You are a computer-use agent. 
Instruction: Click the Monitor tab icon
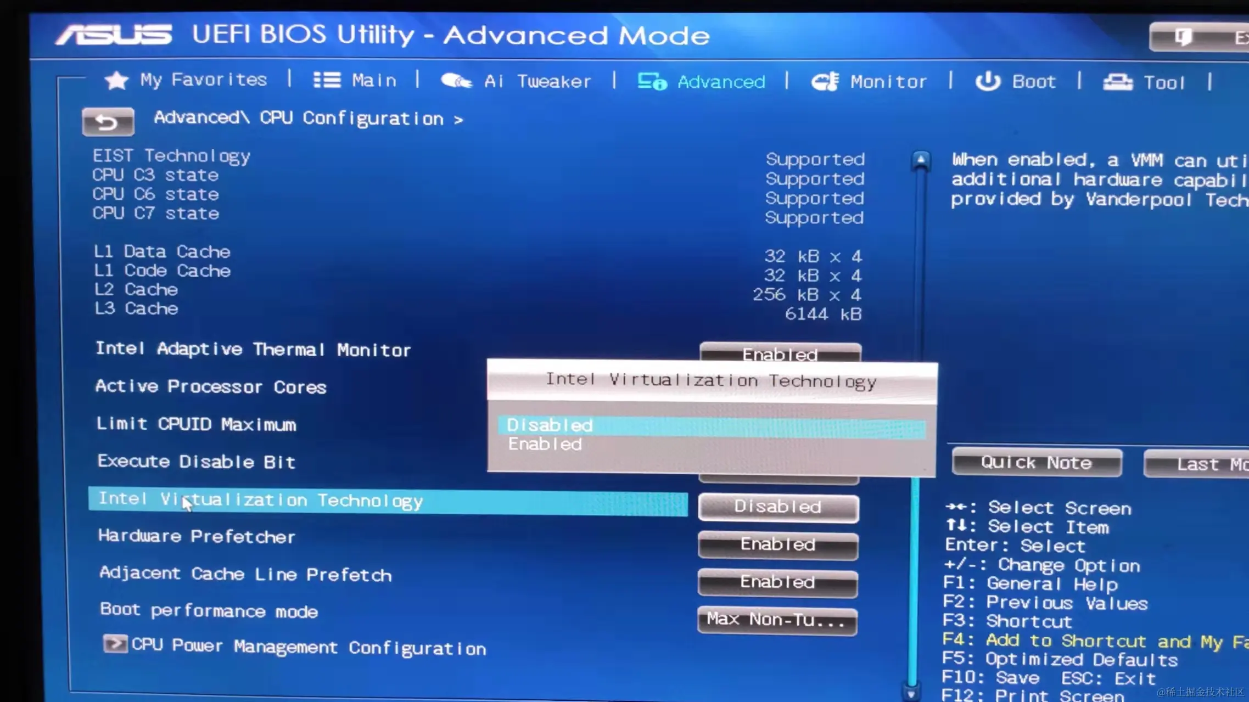click(x=825, y=82)
